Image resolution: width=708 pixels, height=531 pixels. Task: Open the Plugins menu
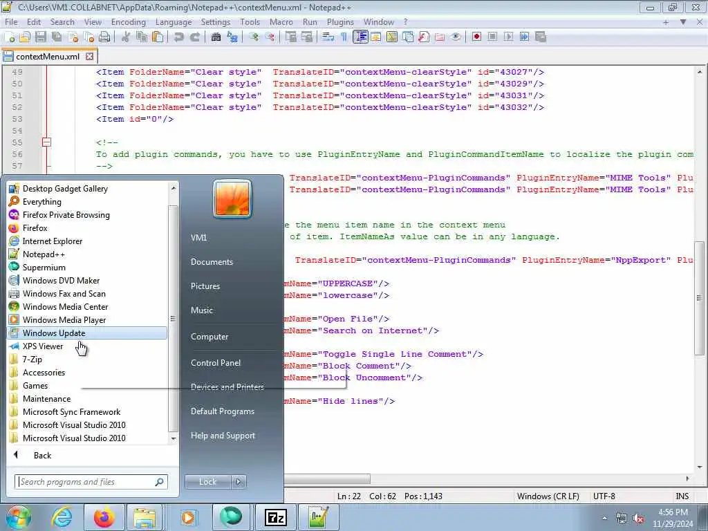coord(340,22)
